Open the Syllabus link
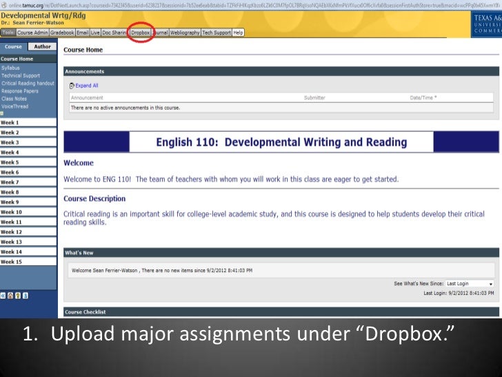The width and height of the screenshot is (502, 377). [x=10, y=68]
